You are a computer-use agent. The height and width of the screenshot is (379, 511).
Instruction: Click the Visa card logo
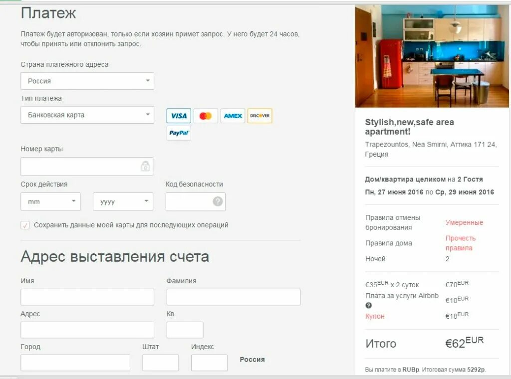[x=179, y=116]
